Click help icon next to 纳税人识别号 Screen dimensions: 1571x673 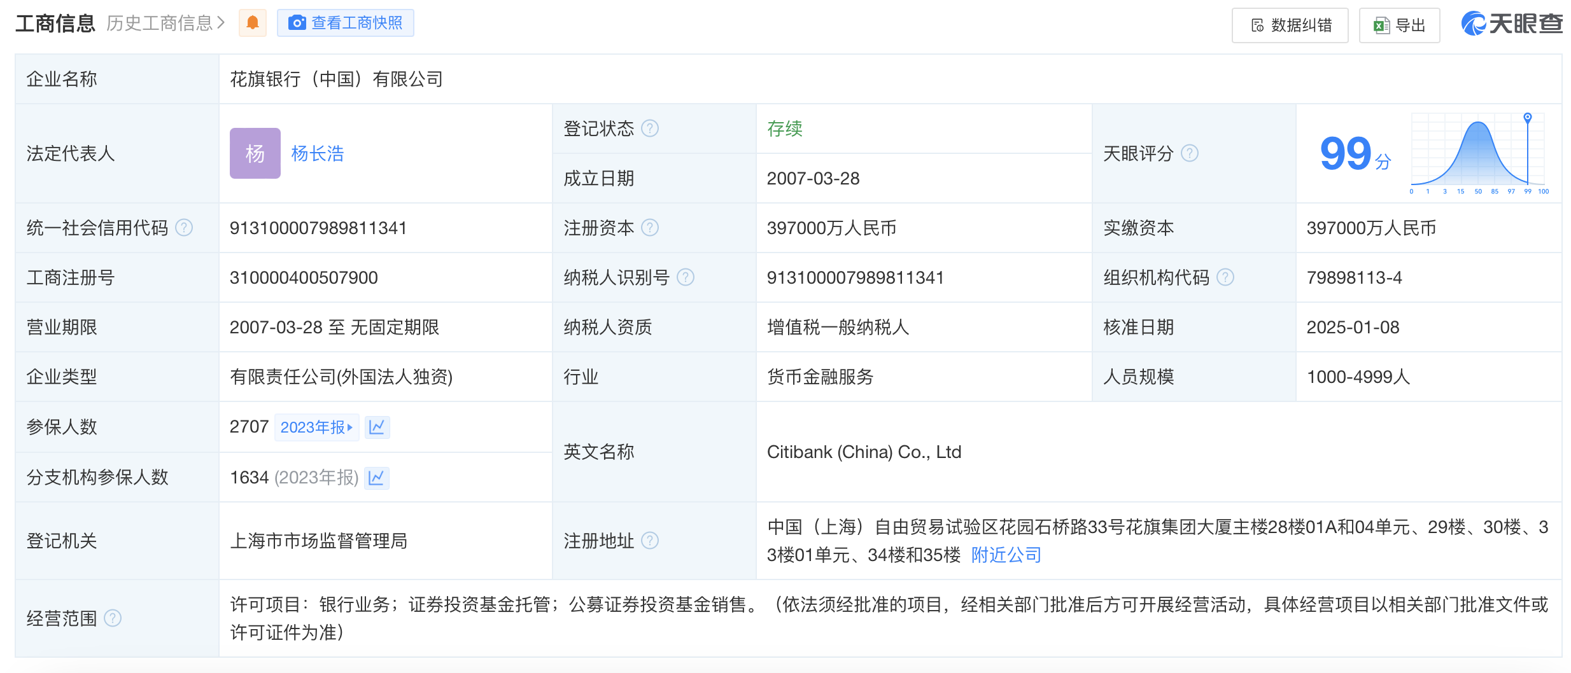(685, 277)
